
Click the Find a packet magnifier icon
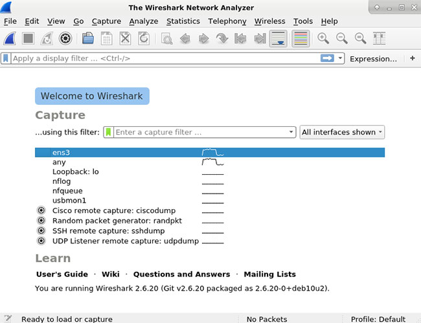click(166, 39)
